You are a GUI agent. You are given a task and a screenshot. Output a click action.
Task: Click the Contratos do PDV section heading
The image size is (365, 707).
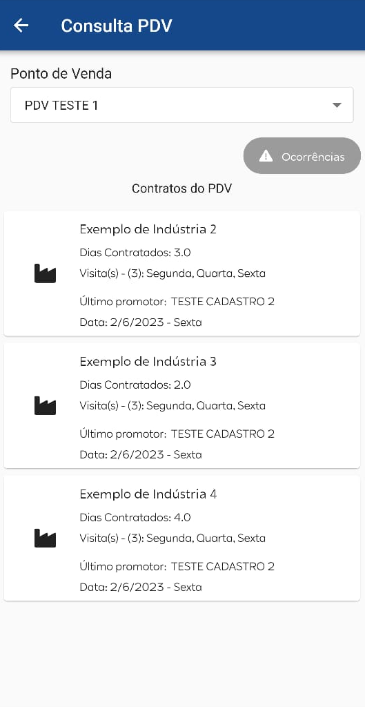[x=182, y=188]
